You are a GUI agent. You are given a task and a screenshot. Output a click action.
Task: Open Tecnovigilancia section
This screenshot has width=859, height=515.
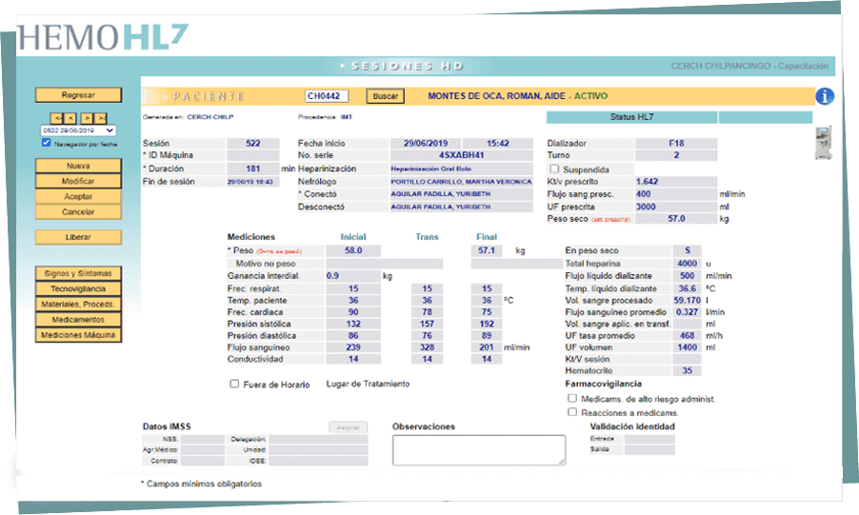[78, 288]
